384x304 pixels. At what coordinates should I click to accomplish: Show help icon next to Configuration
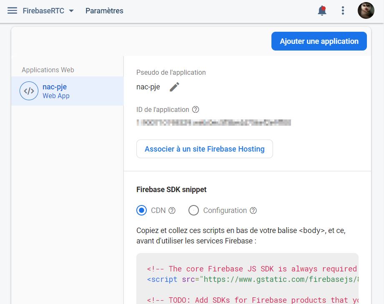pyautogui.click(x=253, y=210)
